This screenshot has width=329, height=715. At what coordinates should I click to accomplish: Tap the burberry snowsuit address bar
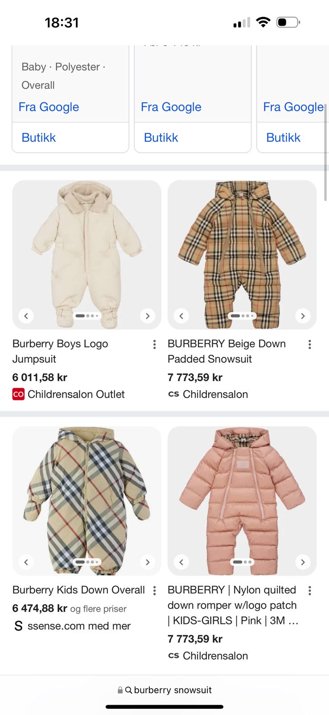click(164, 690)
